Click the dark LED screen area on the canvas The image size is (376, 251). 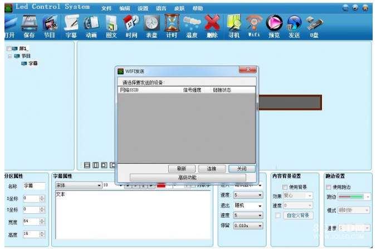[290, 103]
